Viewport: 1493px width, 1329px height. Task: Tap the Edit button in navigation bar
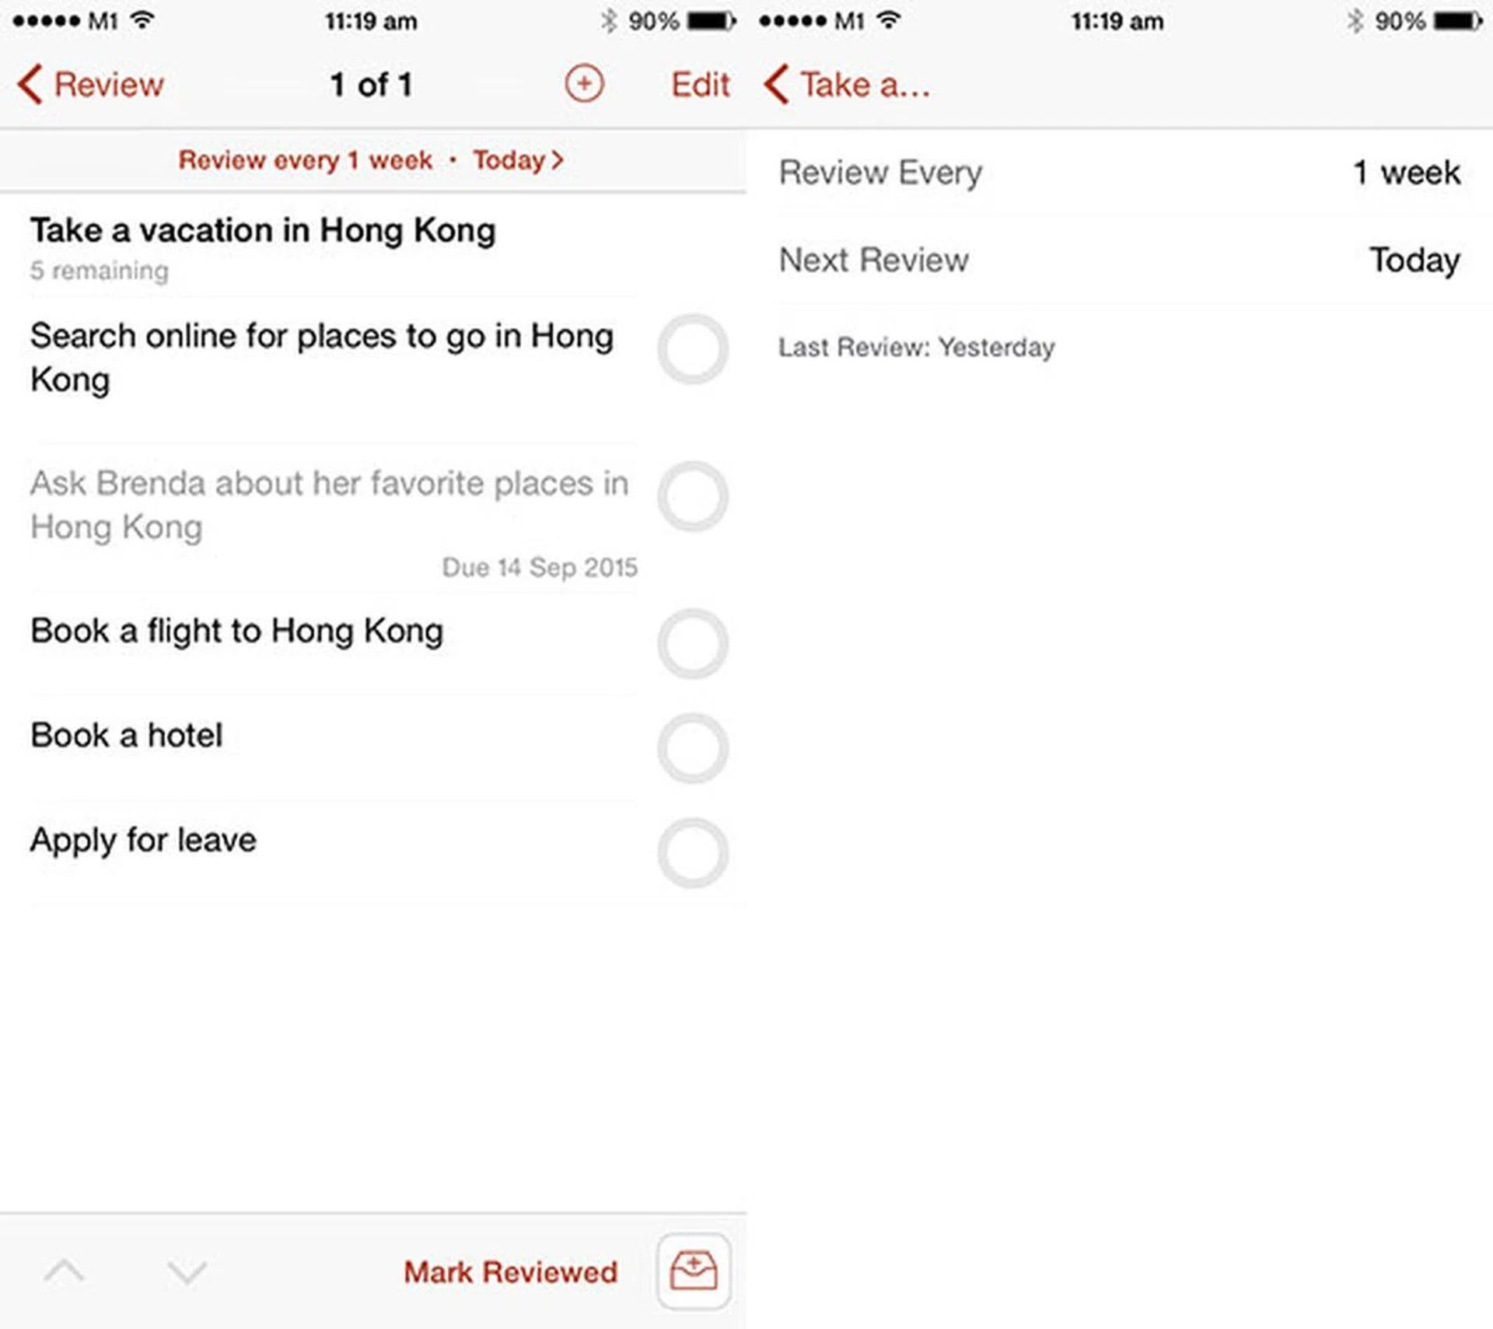point(700,85)
